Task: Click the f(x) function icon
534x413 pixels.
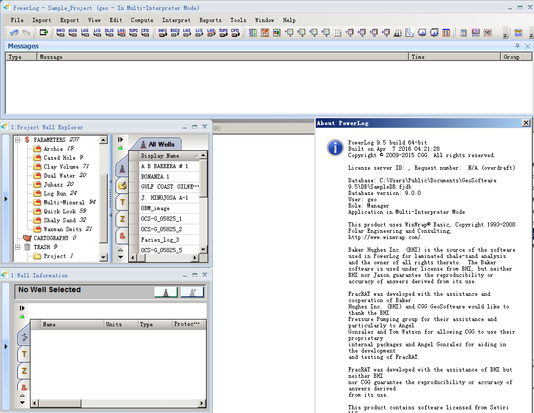Action: click(476, 33)
